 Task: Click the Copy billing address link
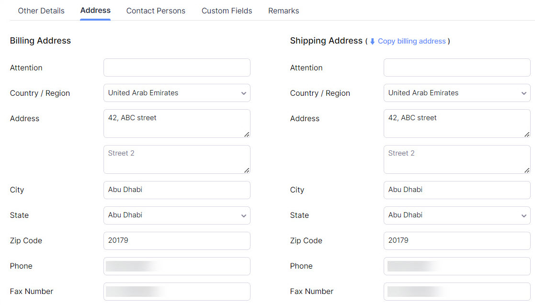[411, 41]
